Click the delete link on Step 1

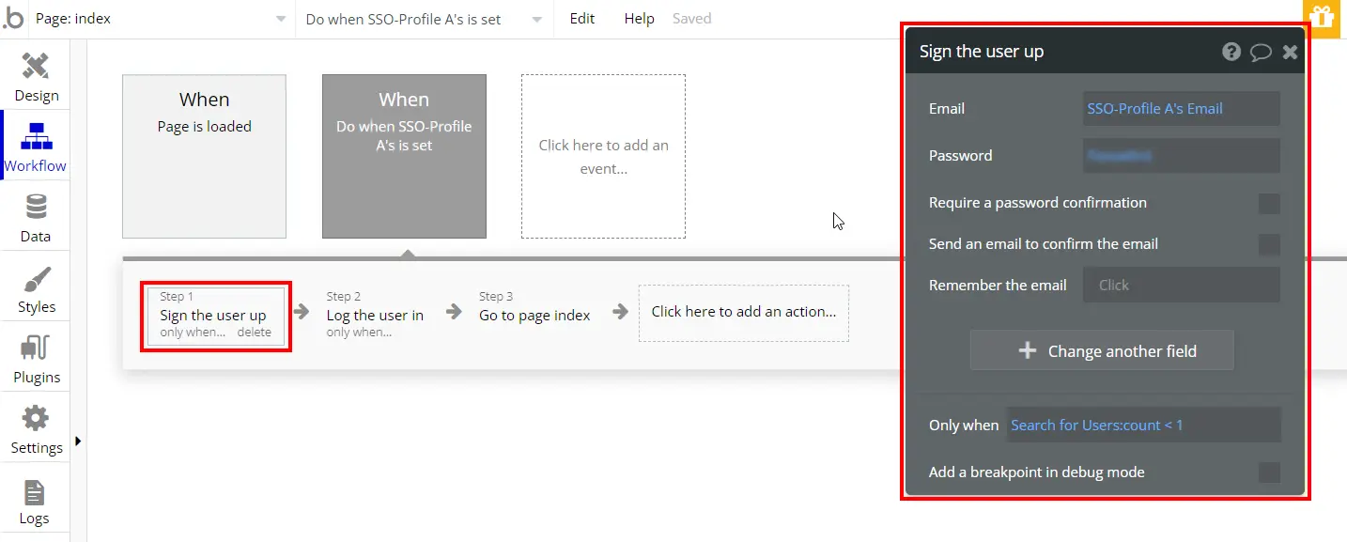point(254,333)
